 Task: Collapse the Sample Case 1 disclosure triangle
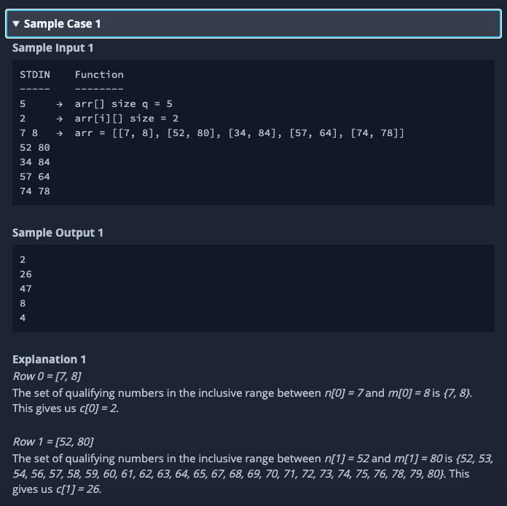17,24
